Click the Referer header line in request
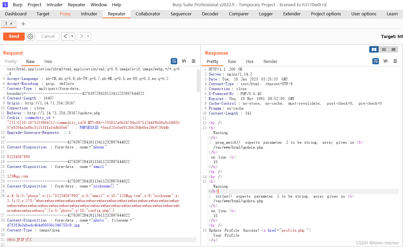Viewport: 403px width, 247px height. pos(54,113)
